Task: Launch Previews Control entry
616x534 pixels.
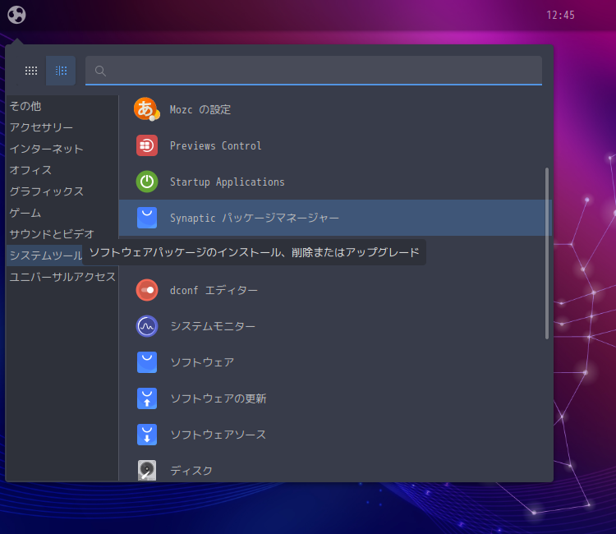Action: coord(335,145)
